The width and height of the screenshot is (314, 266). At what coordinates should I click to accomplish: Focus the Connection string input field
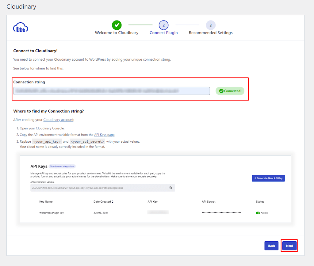[x=112, y=91]
